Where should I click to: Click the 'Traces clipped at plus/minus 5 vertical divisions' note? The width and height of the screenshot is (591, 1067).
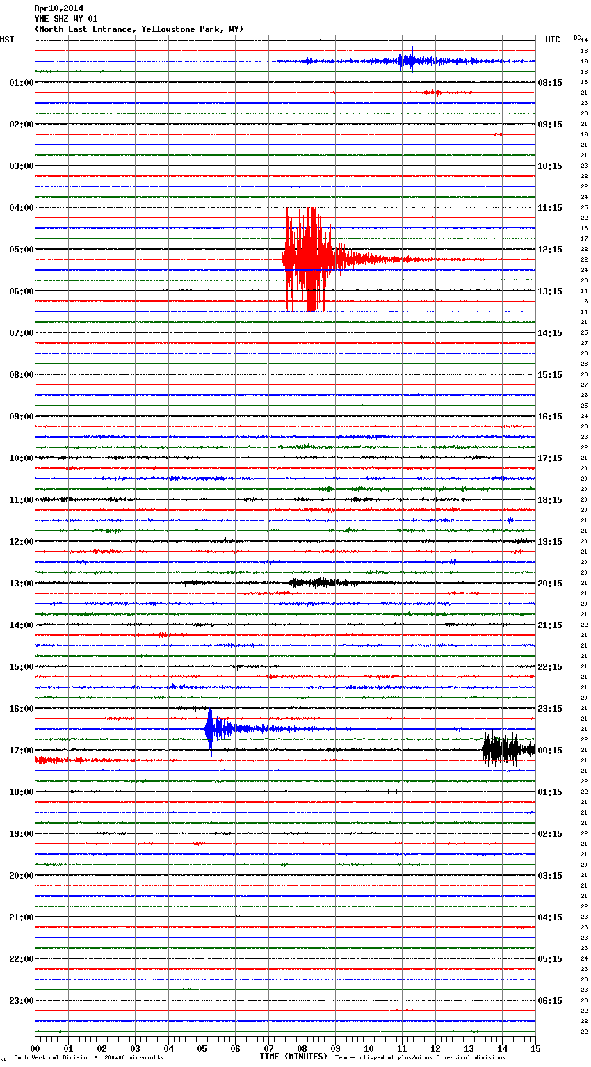pos(420,1058)
